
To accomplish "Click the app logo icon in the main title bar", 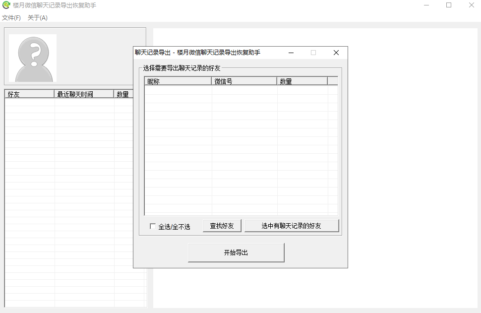I will [6, 5].
